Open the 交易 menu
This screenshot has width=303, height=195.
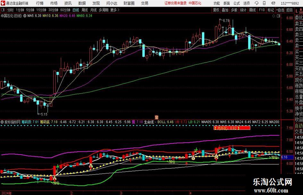[145, 3]
